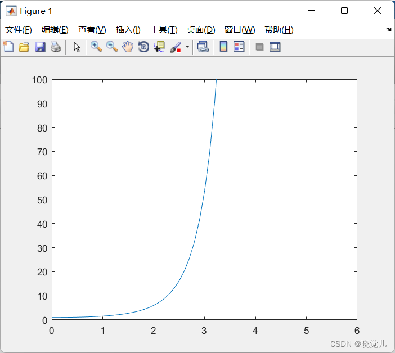Activate the Zoom Out magnifier tool
Viewport: 395px width, 353px height.
pos(112,47)
